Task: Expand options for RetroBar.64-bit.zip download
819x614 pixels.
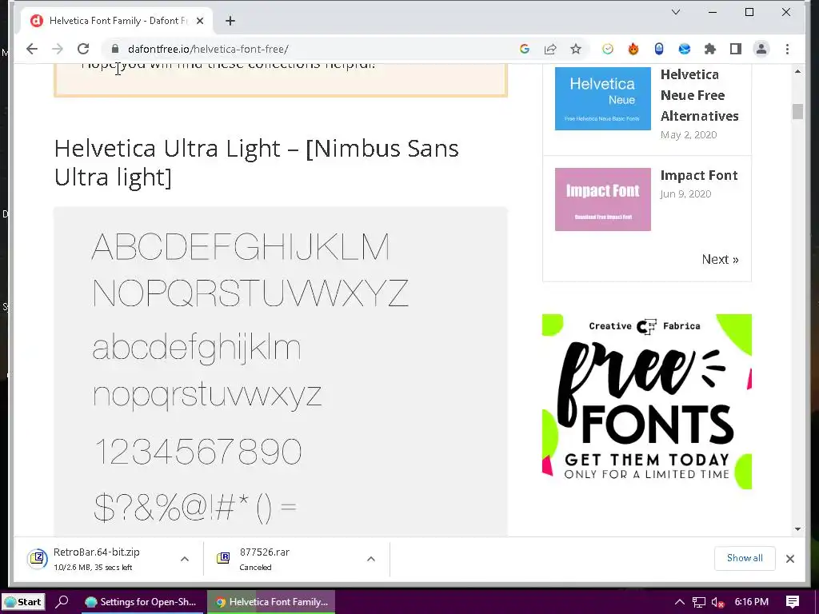Action: [185, 559]
